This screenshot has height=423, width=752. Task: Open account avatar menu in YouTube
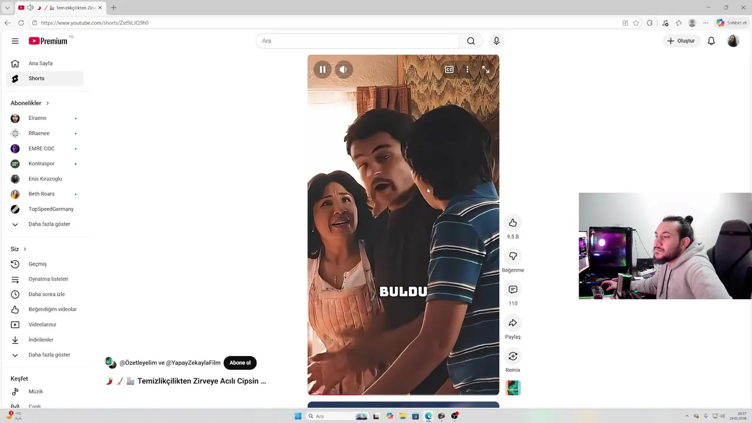tap(733, 41)
